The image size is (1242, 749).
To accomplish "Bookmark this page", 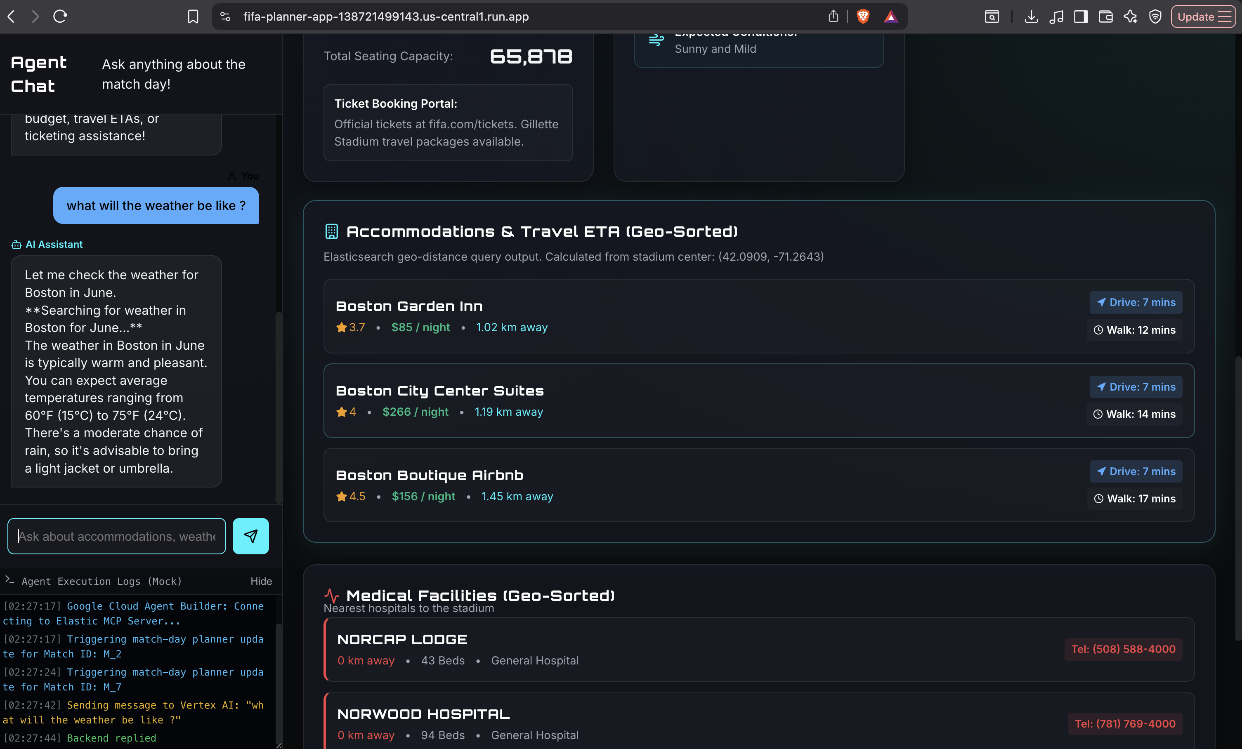I will [x=193, y=16].
